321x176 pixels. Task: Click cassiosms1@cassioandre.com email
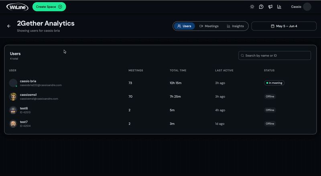39,99
